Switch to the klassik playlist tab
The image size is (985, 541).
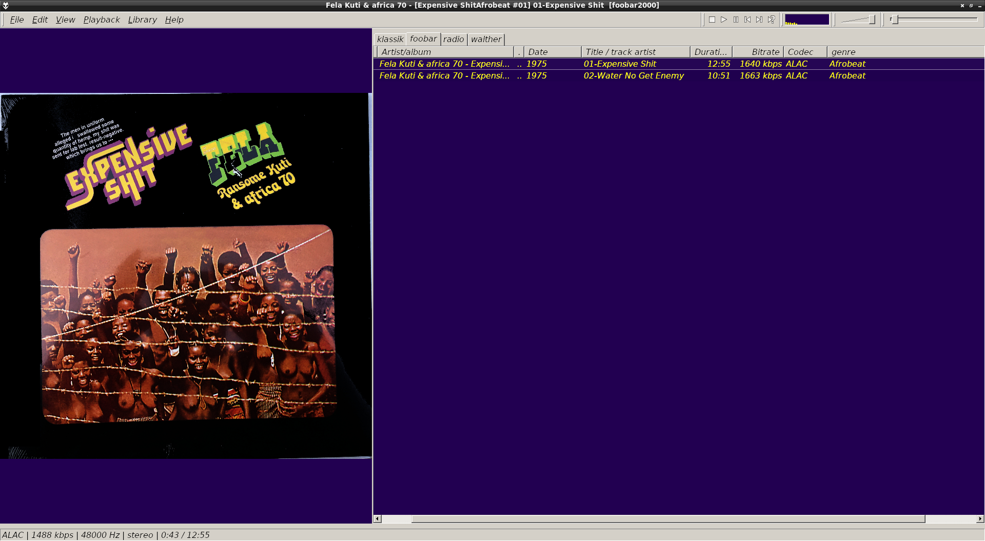pyautogui.click(x=390, y=39)
